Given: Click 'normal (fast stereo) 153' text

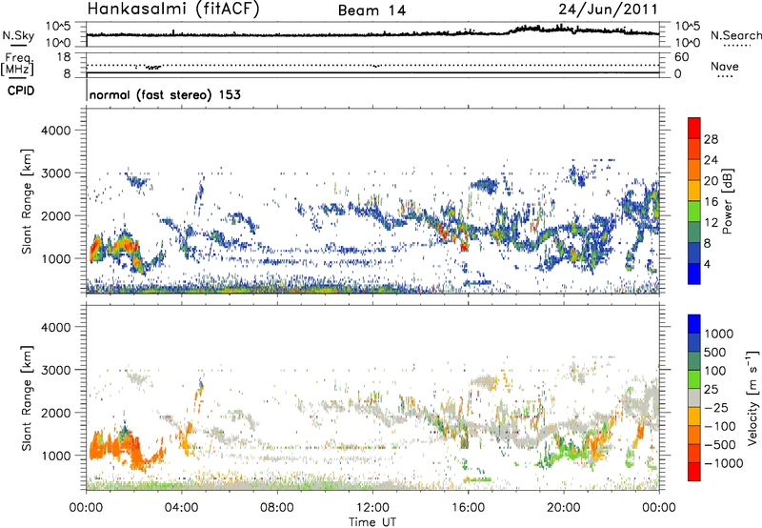Looking at the screenshot, I should pyautogui.click(x=165, y=94).
